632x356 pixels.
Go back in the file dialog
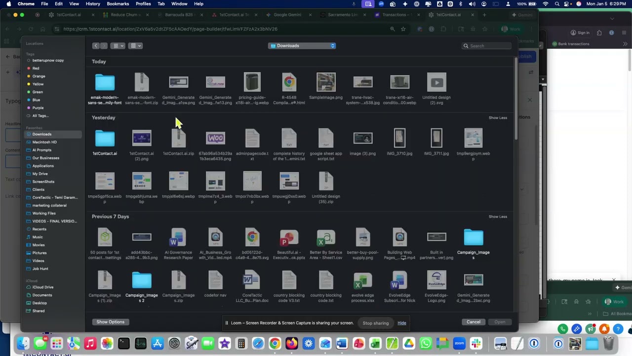[96, 46]
